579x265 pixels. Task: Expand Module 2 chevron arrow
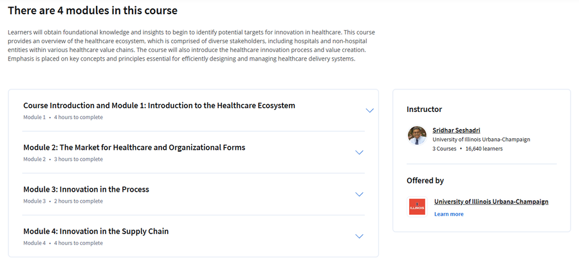359,152
